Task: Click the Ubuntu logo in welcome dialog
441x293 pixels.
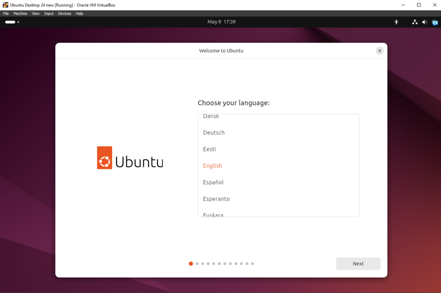Action: tap(130, 158)
